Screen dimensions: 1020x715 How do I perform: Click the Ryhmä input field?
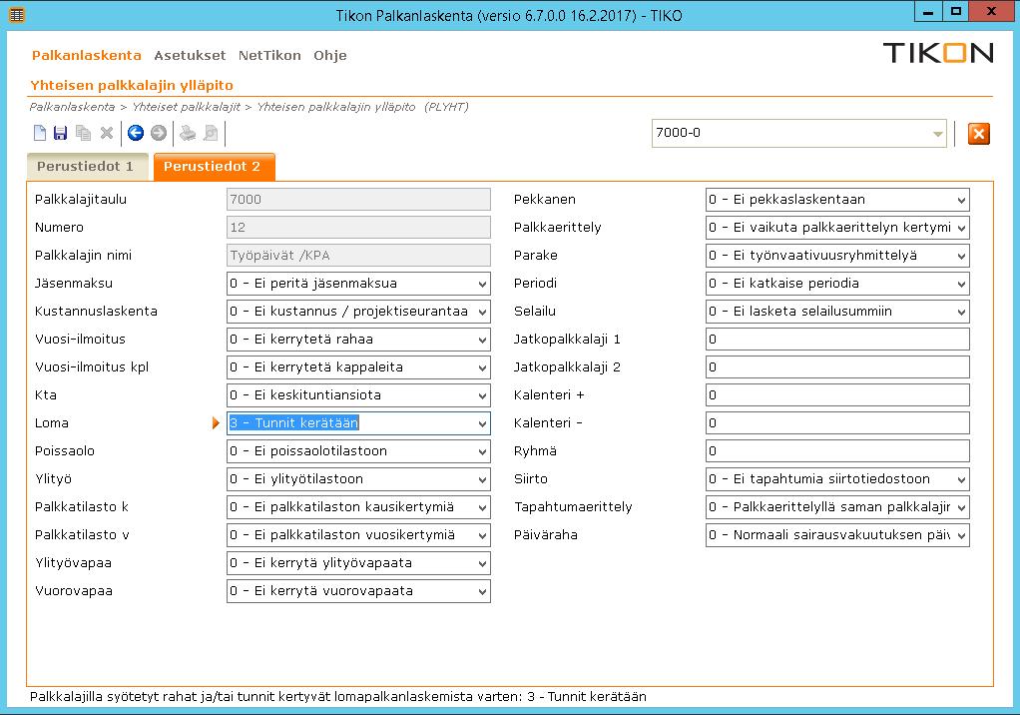(x=837, y=451)
